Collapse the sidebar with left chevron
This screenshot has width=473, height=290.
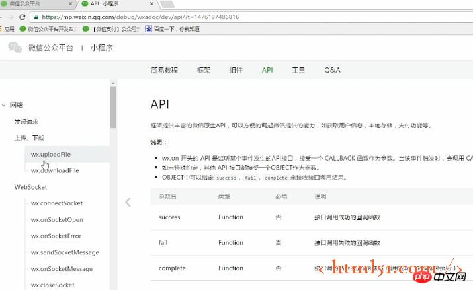128,202
